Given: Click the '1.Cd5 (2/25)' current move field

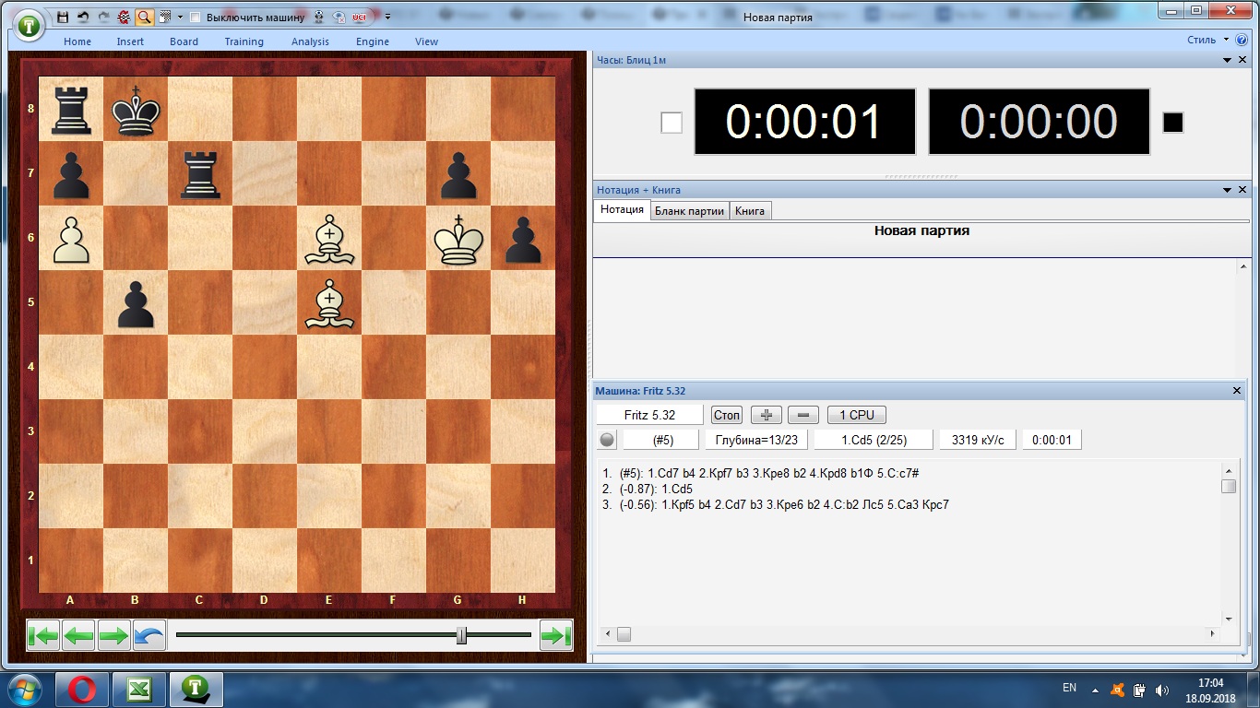Looking at the screenshot, I should [874, 440].
